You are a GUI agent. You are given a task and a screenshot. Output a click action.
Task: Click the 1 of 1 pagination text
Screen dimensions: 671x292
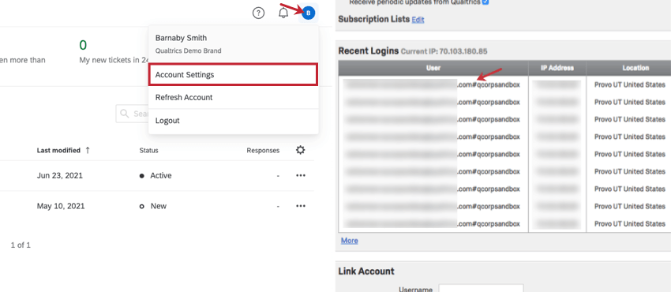point(21,245)
